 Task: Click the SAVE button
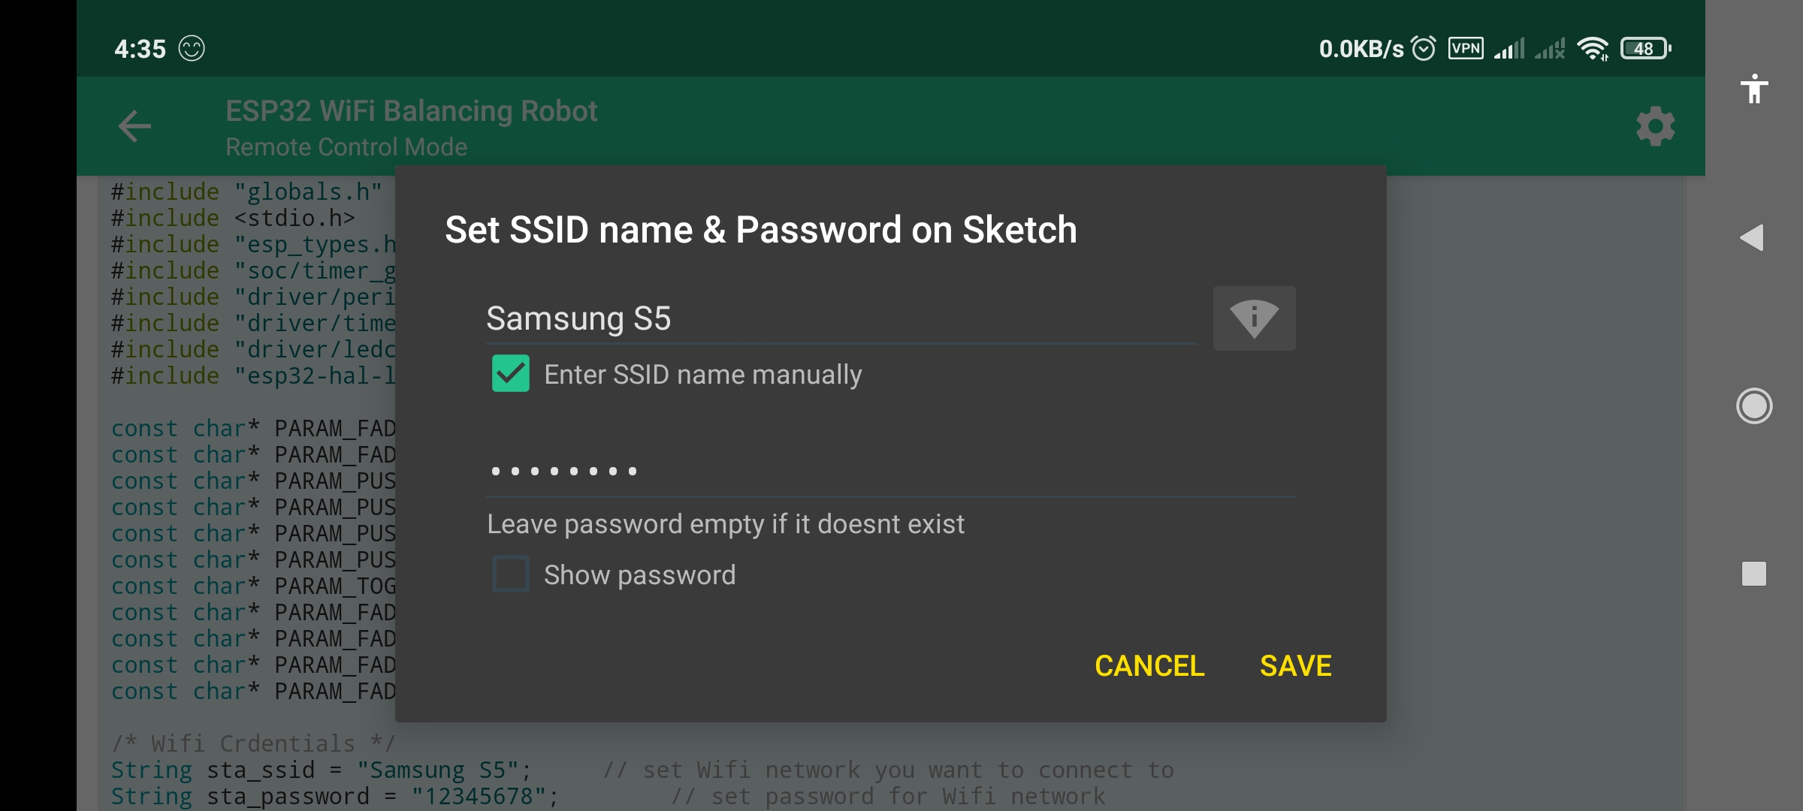1296,666
